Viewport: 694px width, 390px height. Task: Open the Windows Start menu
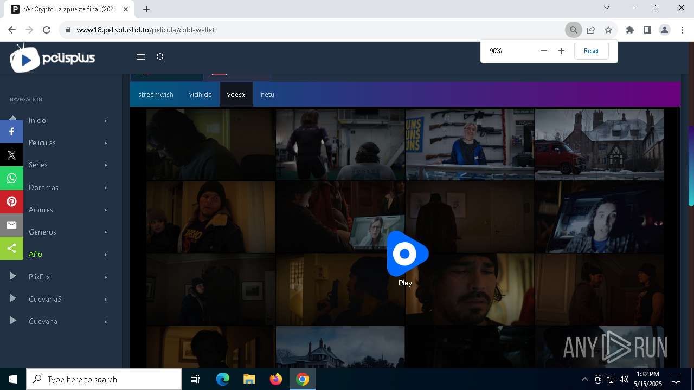click(x=12, y=379)
